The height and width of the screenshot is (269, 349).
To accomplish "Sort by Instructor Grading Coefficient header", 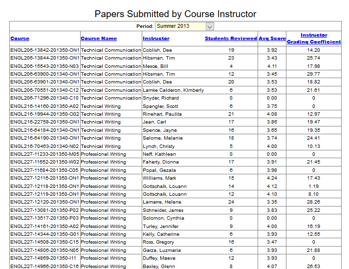I will (x=314, y=39).
